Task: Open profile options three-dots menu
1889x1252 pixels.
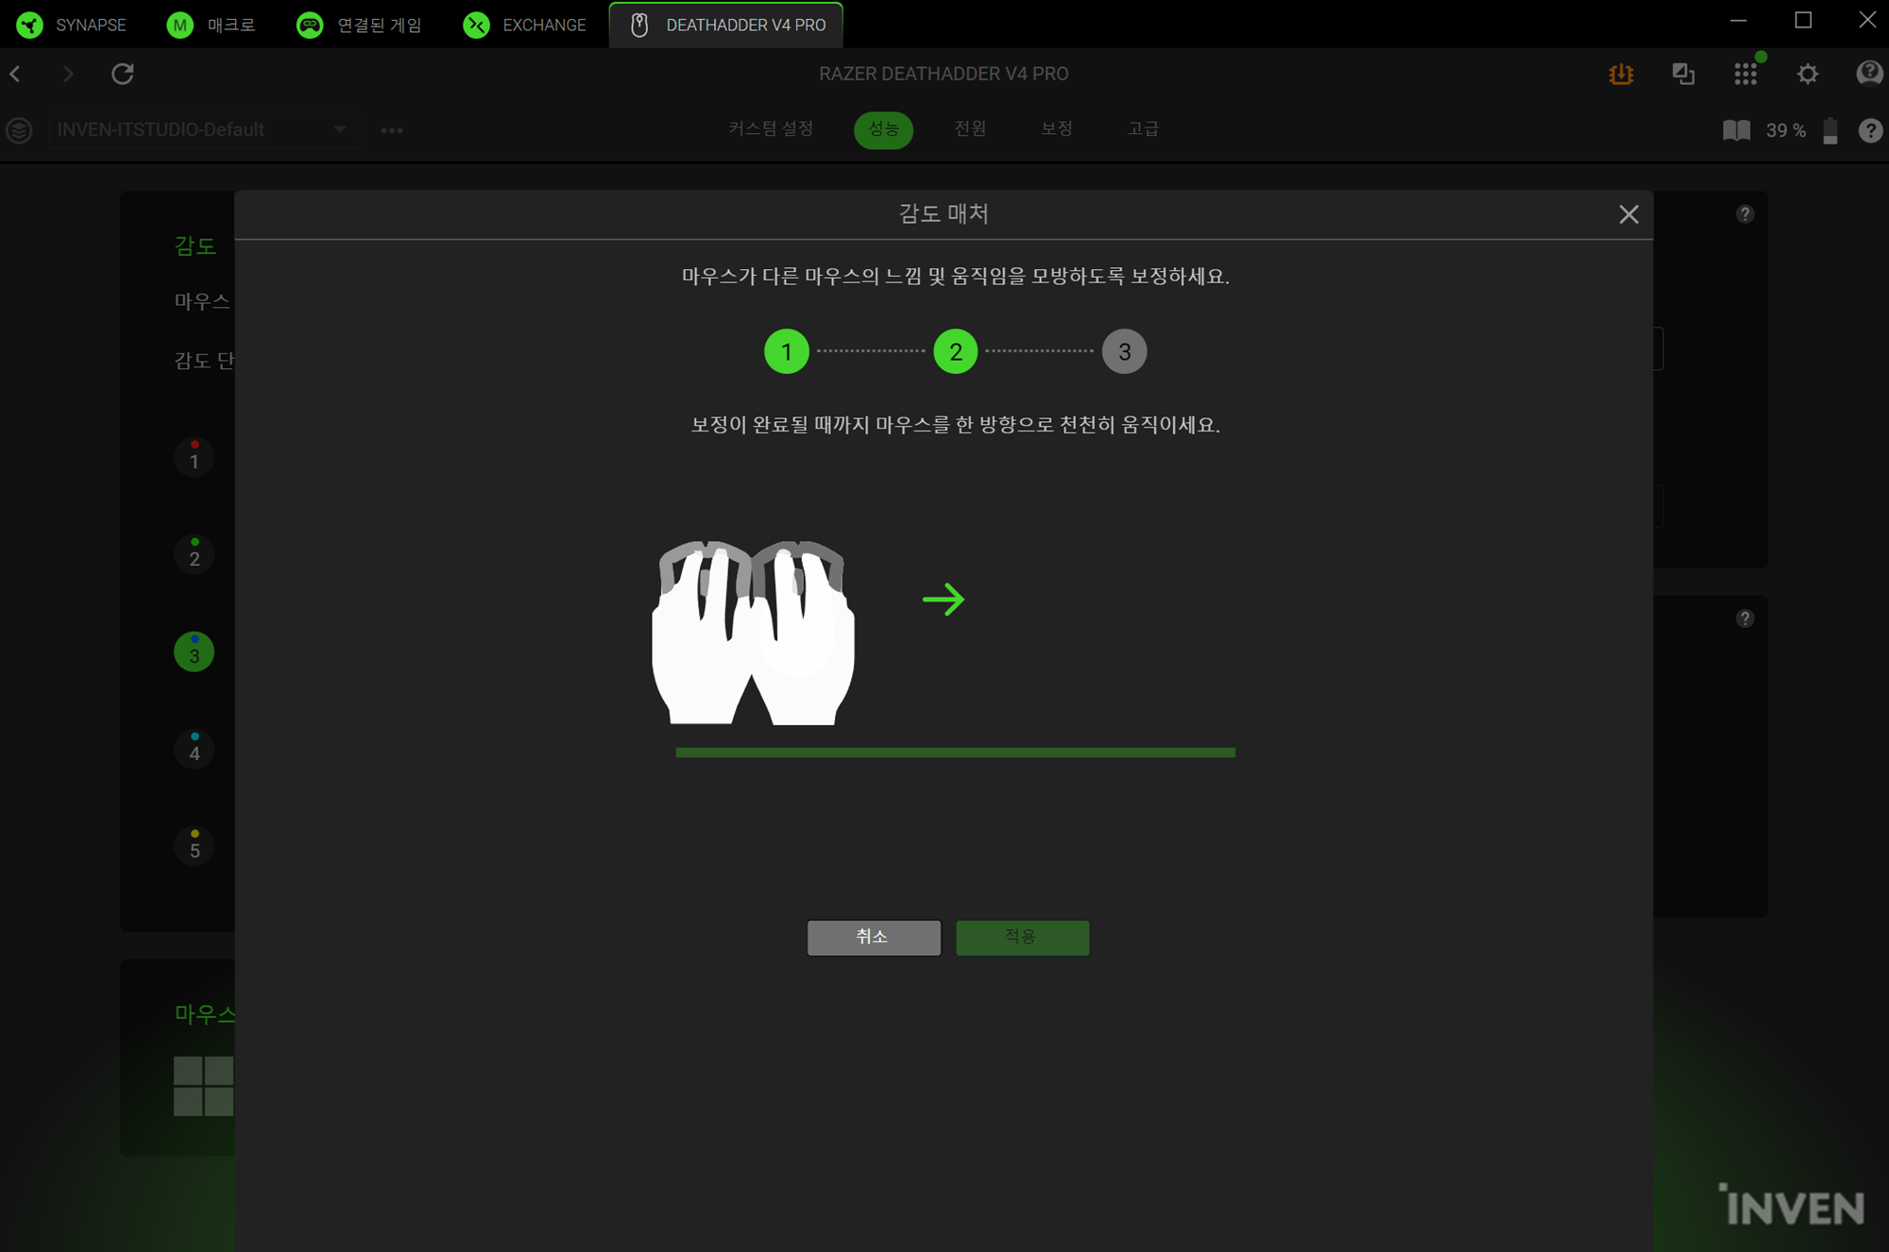Action: (x=392, y=130)
